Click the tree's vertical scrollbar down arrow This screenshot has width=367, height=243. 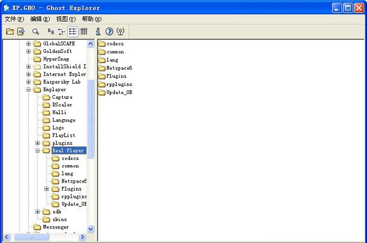90,229
